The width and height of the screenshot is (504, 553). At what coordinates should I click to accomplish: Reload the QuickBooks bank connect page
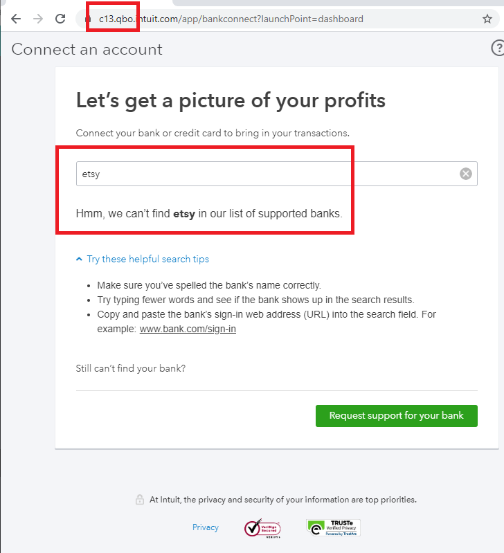[60, 19]
